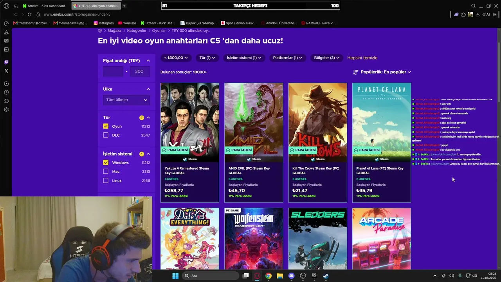Open Google Chrome from the taskbar
This screenshot has width=501, height=282.
pyautogui.click(x=268, y=276)
